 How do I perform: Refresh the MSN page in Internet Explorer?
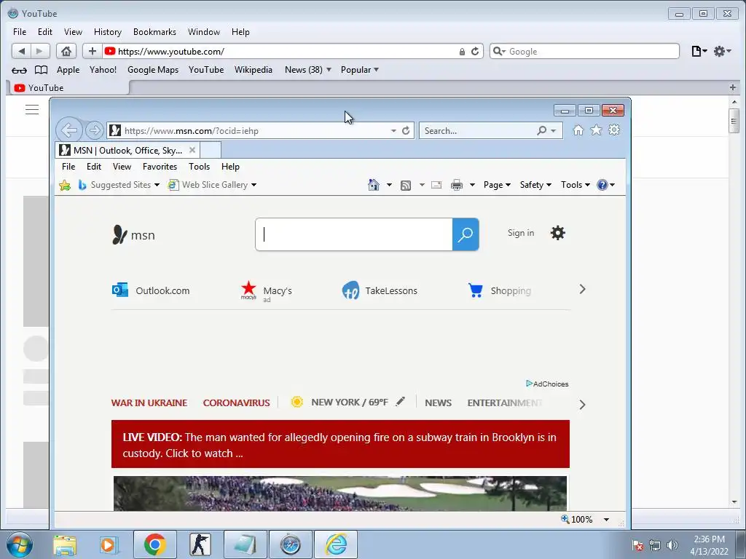tap(406, 131)
